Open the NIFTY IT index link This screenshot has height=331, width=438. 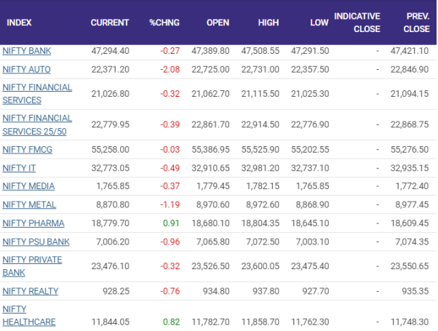tap(20, 168)
